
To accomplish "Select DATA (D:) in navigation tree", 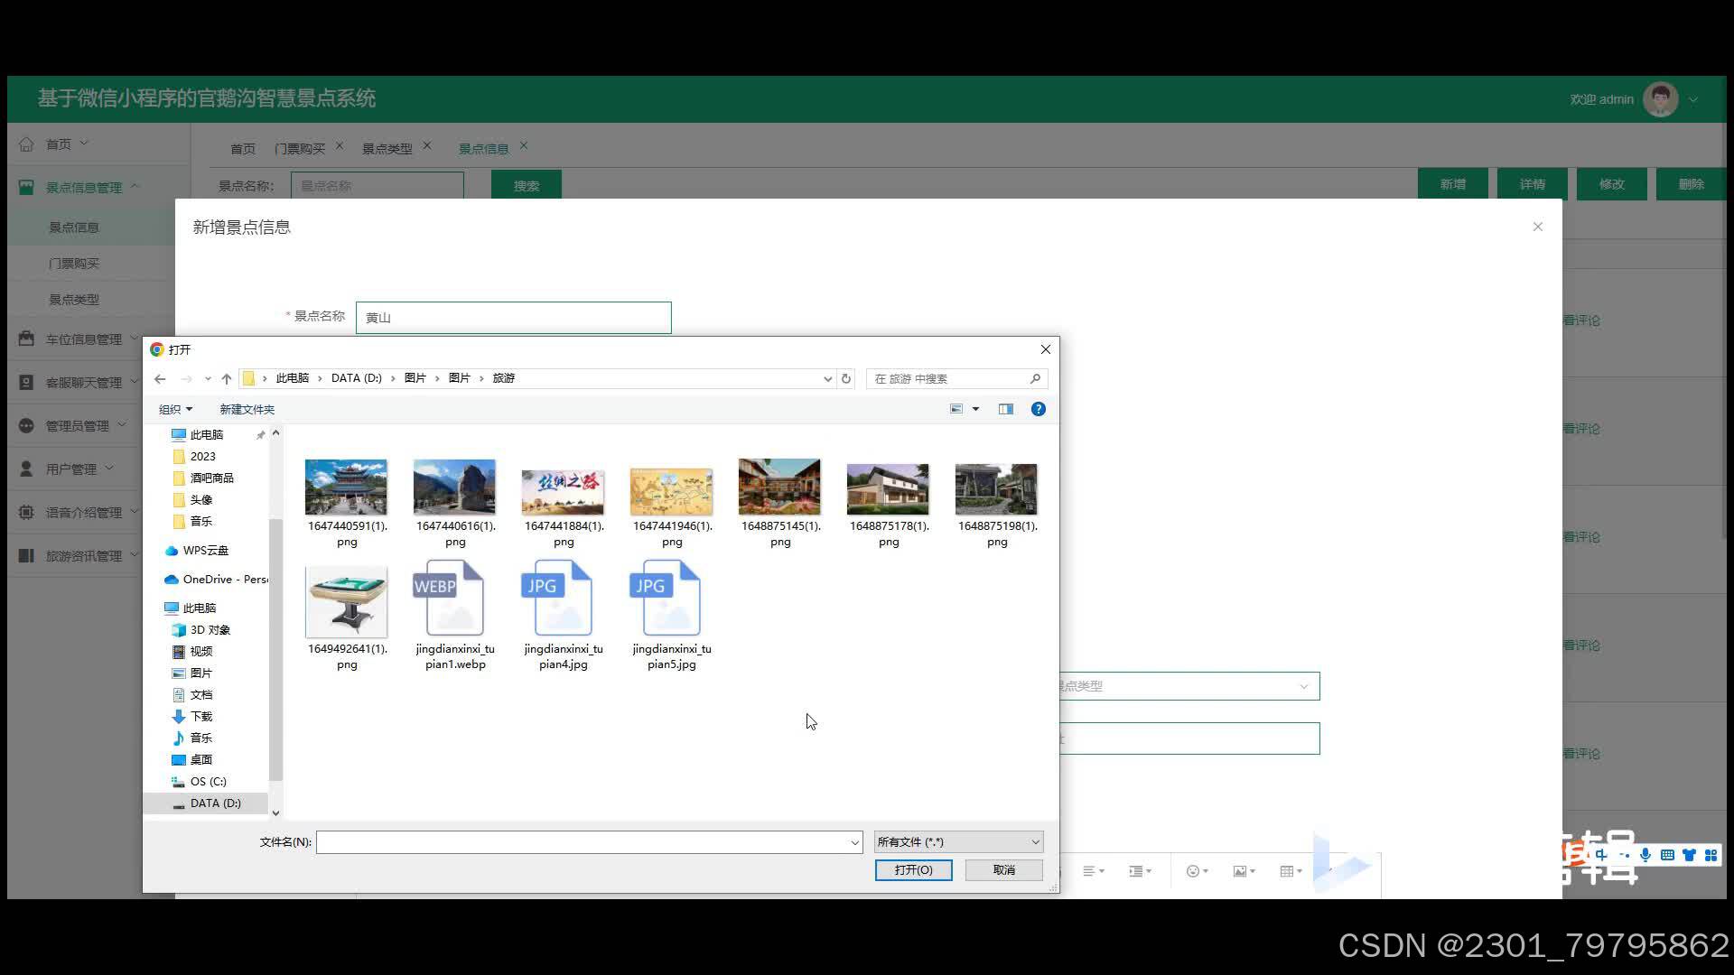I will point(215,803).
